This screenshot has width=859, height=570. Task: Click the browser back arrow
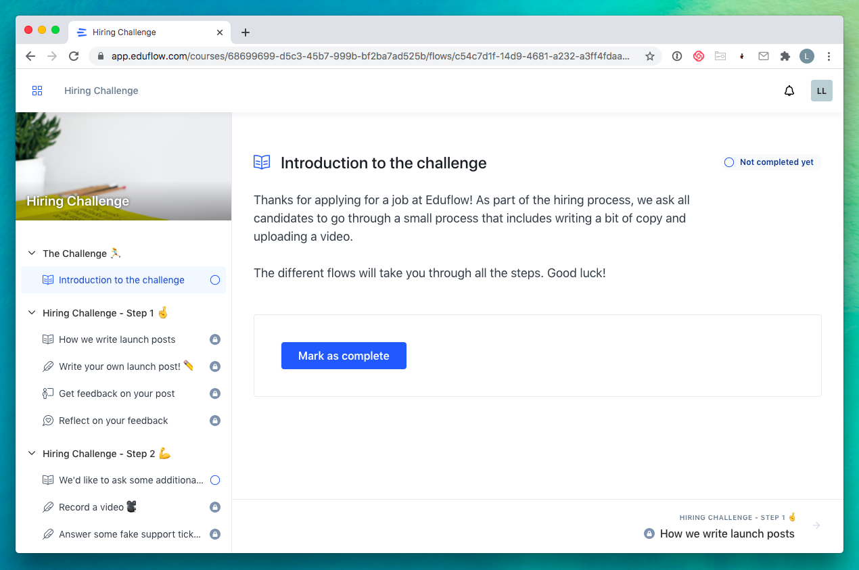point(30,56)
